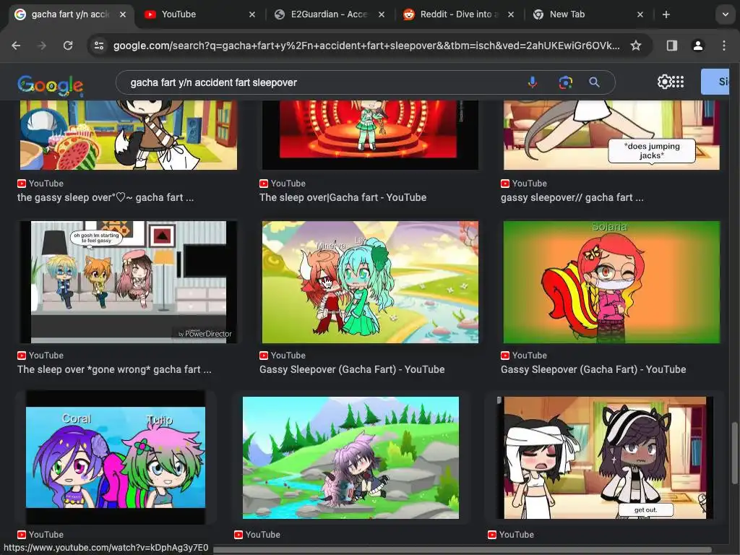Screen dimensions: 740x555
Task: Open Google quick settings gear
Action: tap(665, 82)
